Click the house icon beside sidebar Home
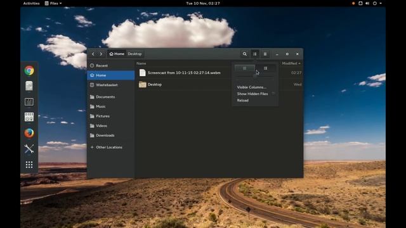The width and height of the screenshot is (406, 228). click(x=92, y=75)
